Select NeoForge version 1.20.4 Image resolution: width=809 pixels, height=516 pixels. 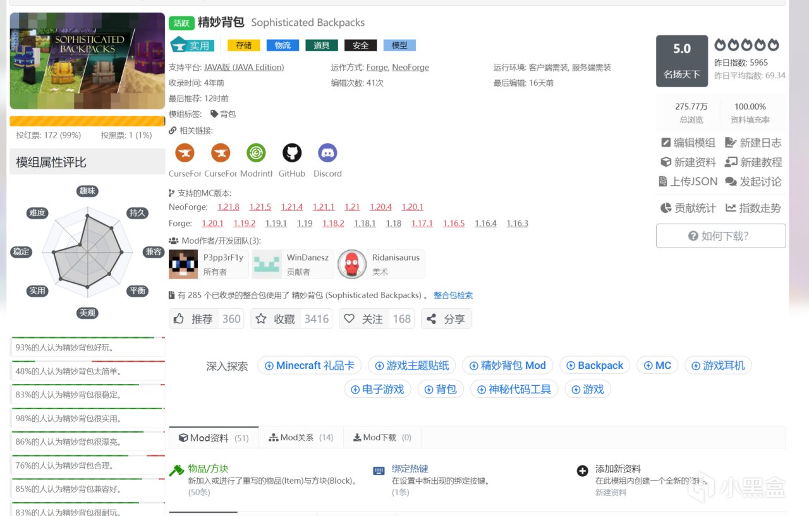381,207
